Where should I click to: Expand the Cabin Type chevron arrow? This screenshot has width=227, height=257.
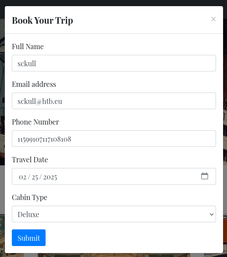212,214
